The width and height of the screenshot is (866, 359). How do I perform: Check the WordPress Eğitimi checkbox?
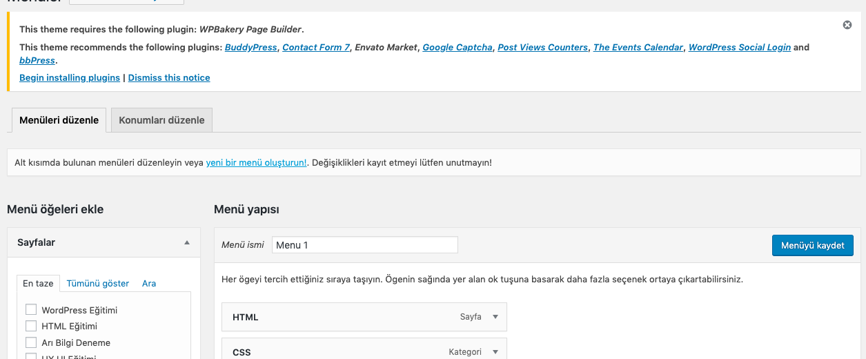[30, 310]
